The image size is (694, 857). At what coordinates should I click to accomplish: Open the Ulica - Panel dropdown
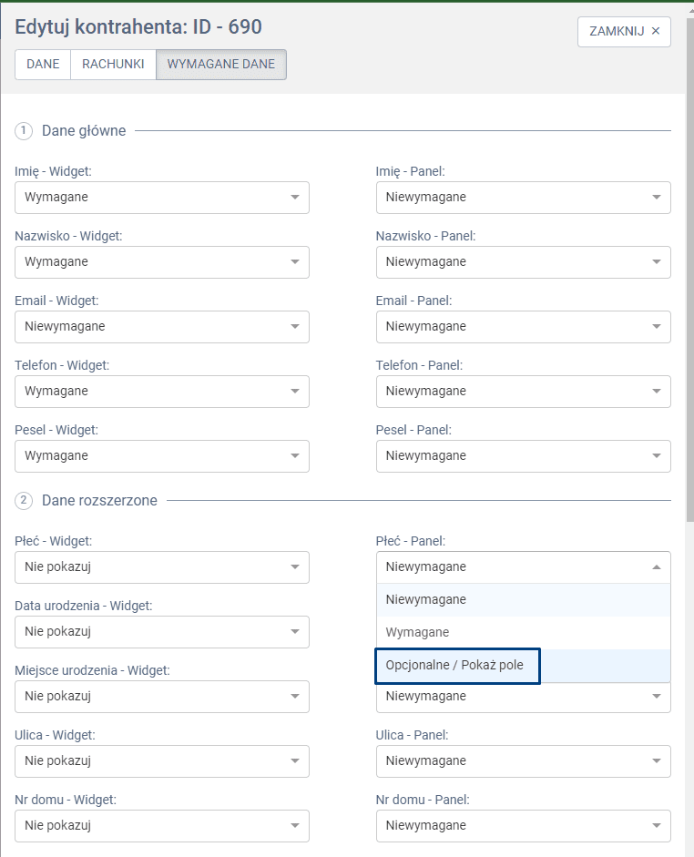(x=523, y=761)
